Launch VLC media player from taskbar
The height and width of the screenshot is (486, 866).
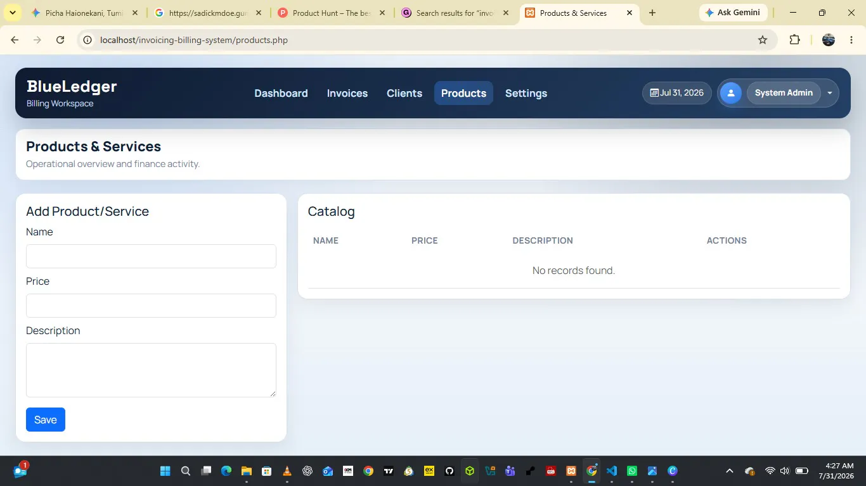click(x=287, y=471)
